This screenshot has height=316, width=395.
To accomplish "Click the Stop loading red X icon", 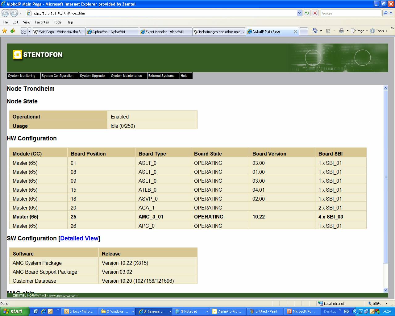I will [315, 13].
